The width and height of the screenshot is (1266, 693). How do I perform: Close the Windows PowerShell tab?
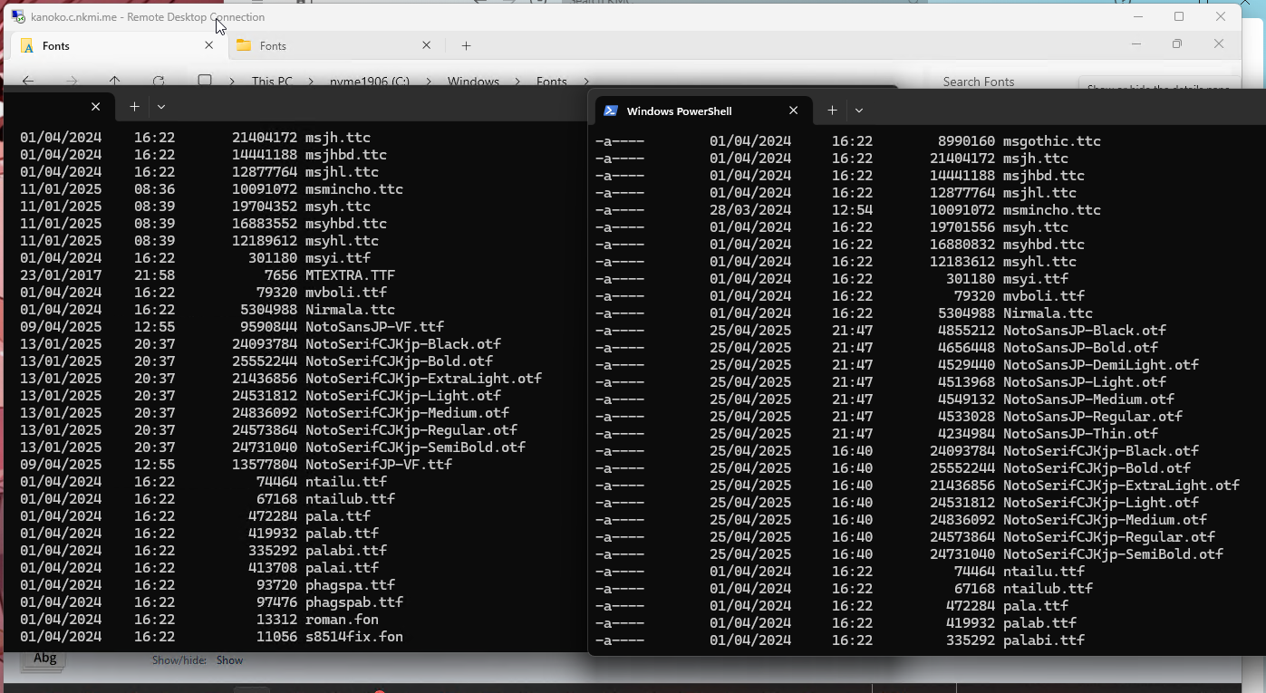point(793,111)
